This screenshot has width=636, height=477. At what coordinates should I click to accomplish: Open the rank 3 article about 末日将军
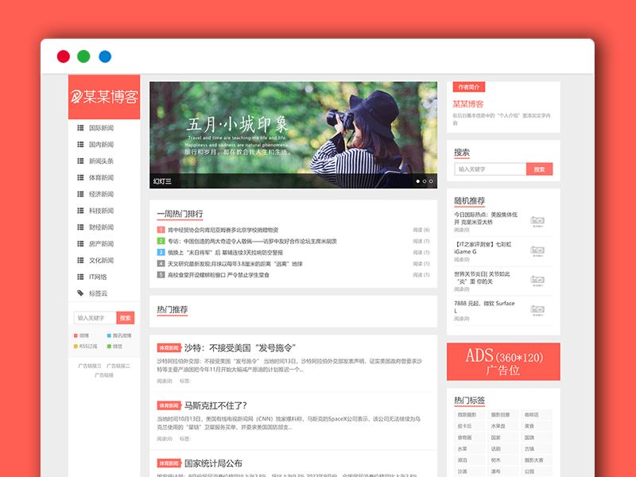tap(226, 253)
